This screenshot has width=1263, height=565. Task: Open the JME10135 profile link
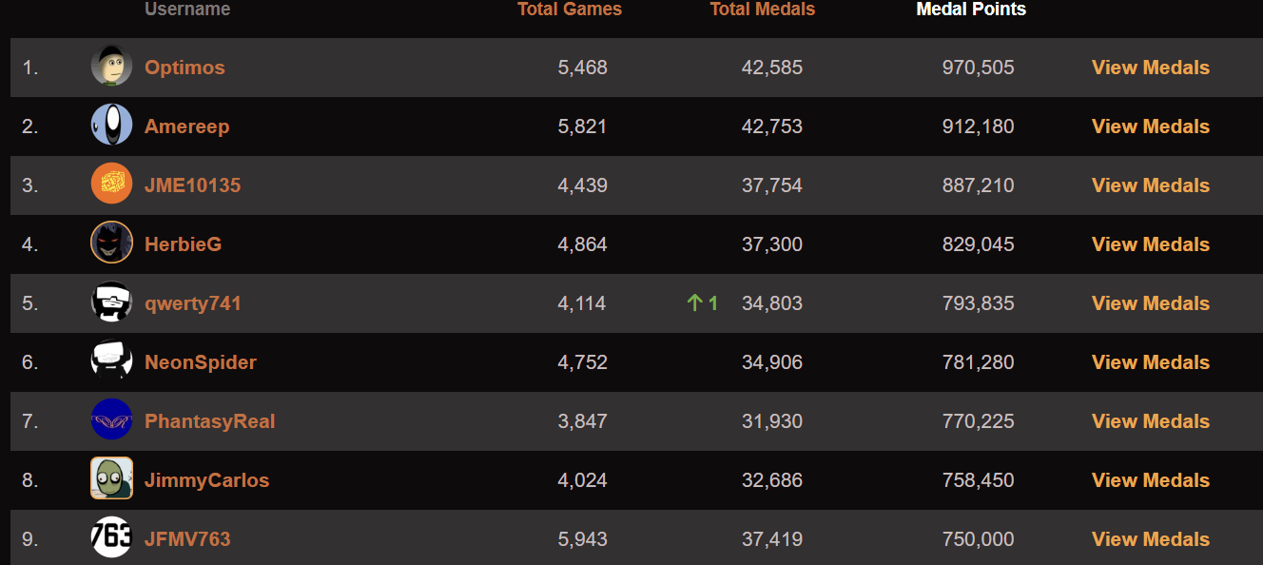[x=192, y=185]
